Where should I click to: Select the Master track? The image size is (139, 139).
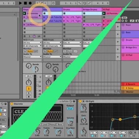pyautogui.click(x=130, y=92)
